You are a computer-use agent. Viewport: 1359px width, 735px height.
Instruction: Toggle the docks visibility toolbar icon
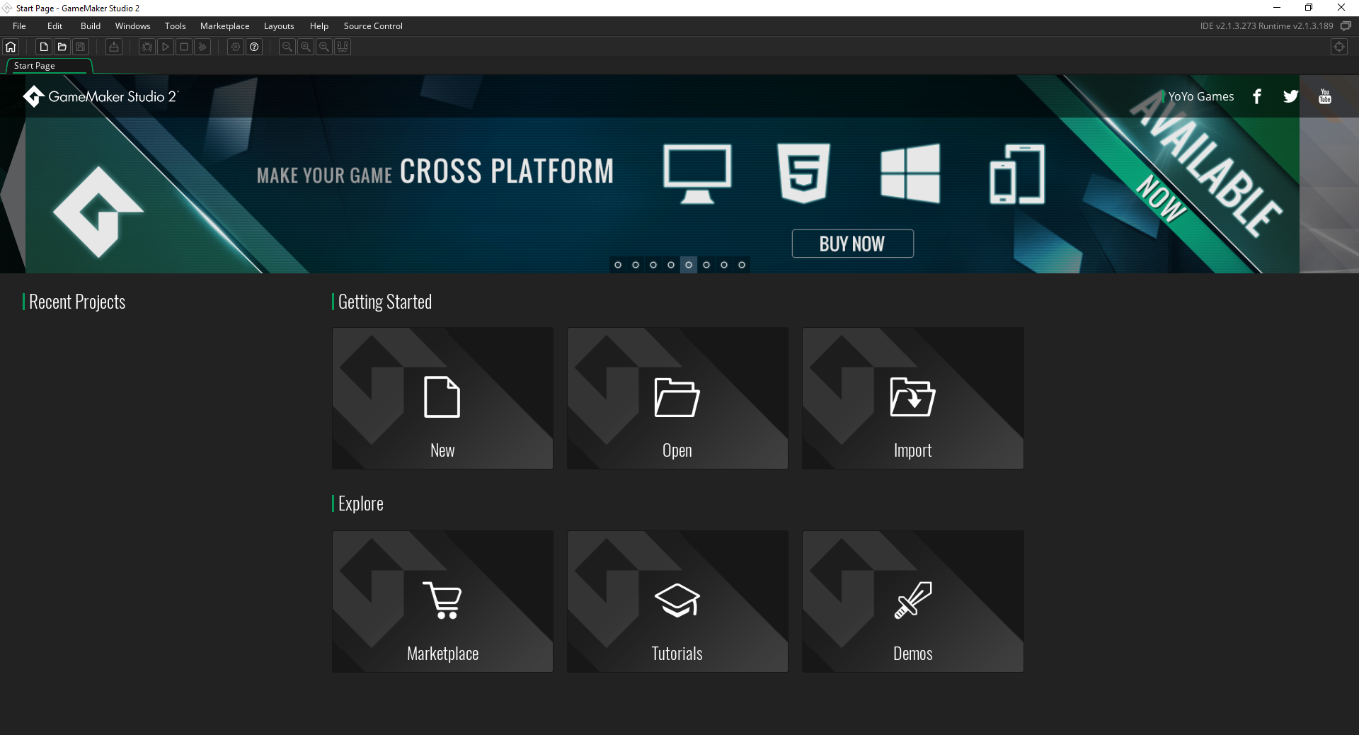click(343, 47)
